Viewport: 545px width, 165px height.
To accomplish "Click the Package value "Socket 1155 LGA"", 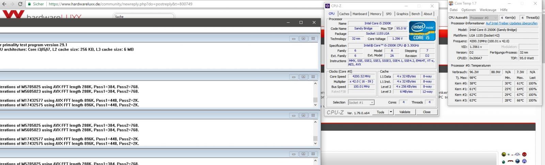I will 378,34.
